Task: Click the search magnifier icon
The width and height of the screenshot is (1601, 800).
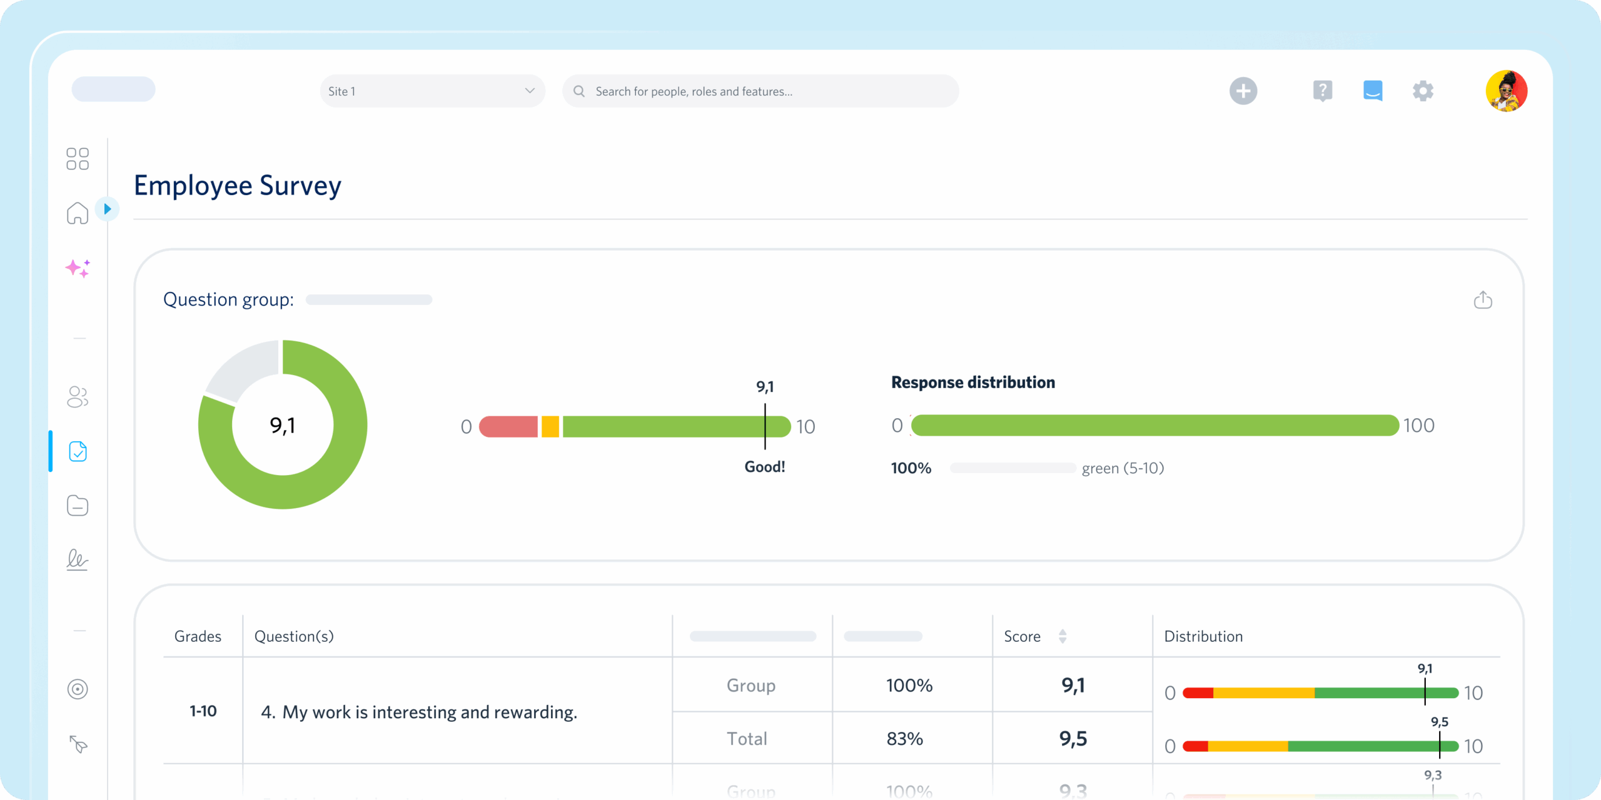Action: click(x=579, y=91)
